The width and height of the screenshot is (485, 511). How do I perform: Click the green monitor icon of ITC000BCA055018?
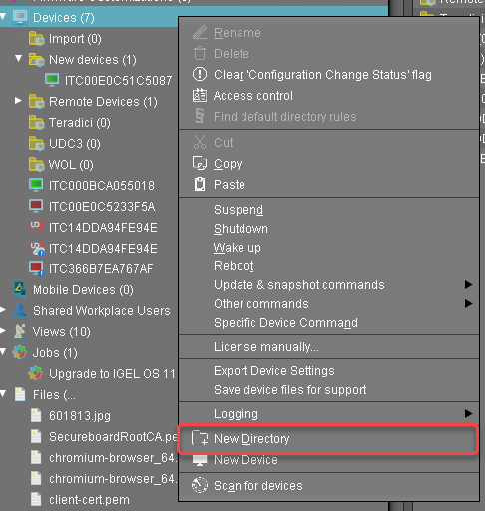point(36,185)
